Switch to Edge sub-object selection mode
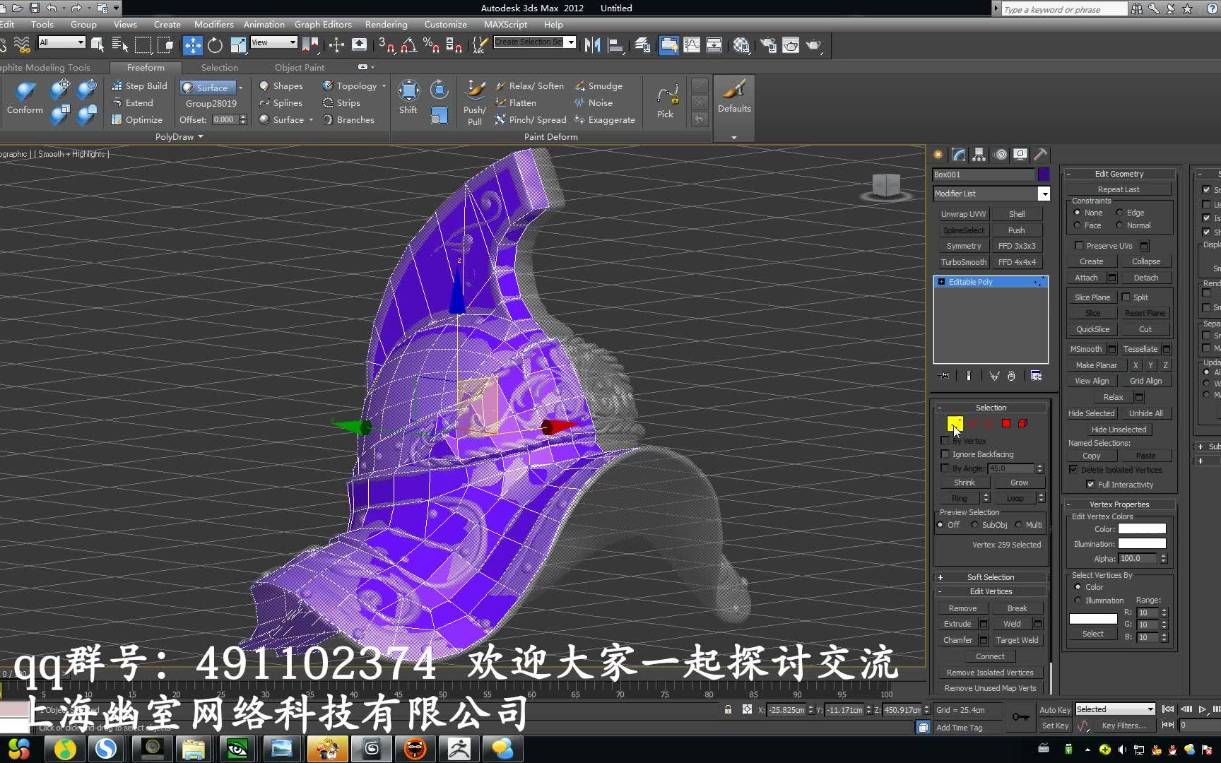The image size is (1221, 763). (x=973, y=424)
